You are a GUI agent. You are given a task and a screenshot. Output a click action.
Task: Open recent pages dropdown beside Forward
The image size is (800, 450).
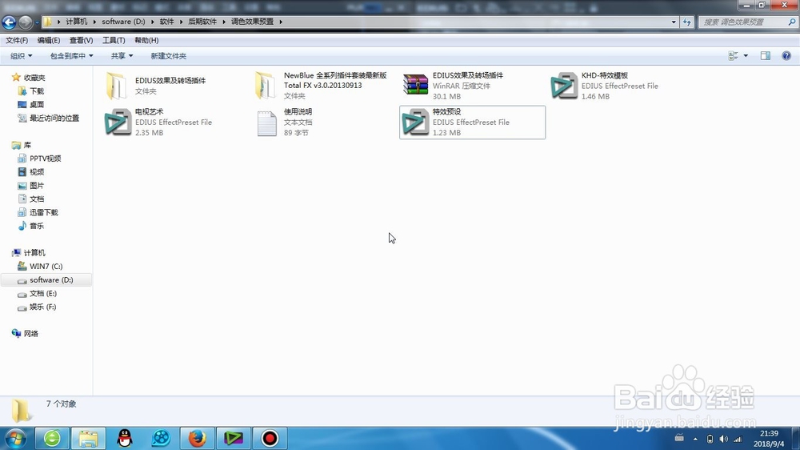click(37, 22)
